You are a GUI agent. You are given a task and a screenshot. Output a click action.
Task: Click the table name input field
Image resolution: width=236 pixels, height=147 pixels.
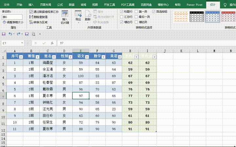[x=12, y=17]
